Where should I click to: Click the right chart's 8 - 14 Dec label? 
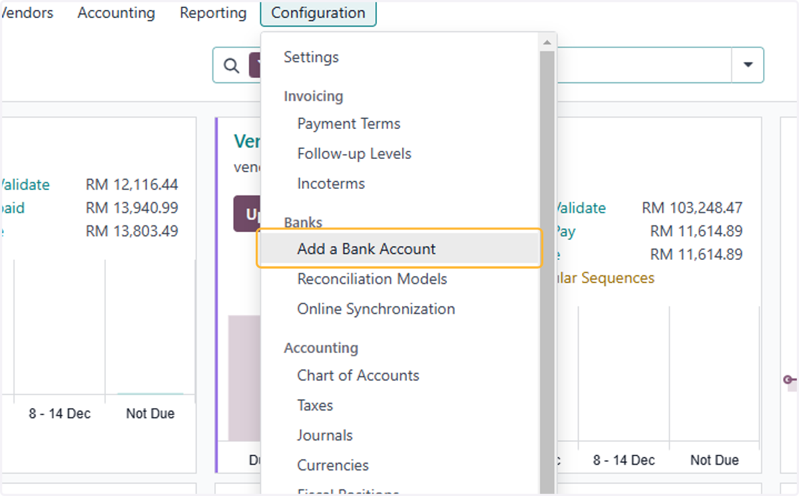(x=624, y=460)
